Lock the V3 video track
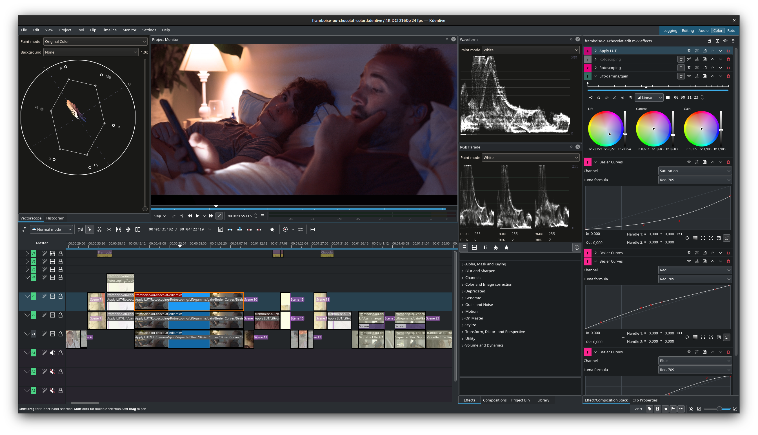 (x=60, y=296)
